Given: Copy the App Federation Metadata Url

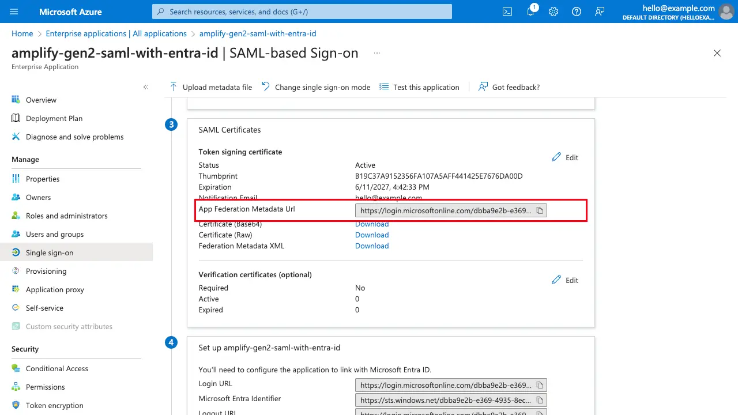Looking at the screenshot, I should point(540,210).
